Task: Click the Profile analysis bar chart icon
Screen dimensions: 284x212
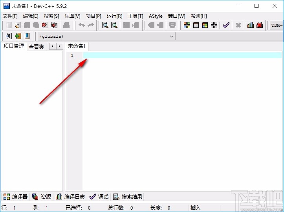Action: pos(251,25)
